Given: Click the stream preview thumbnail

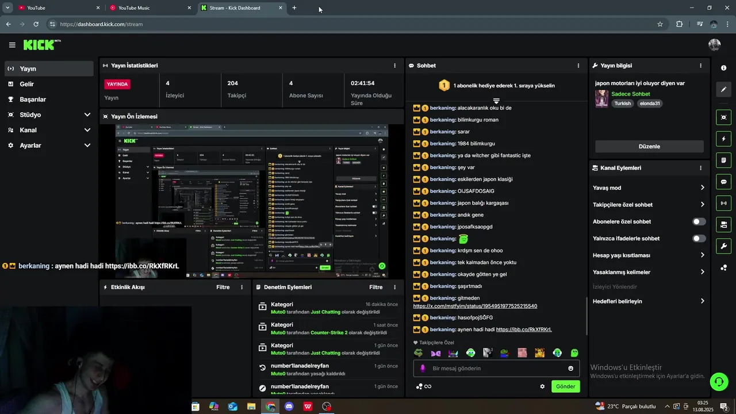Looking at the screenshot, I should coord(251,201).
